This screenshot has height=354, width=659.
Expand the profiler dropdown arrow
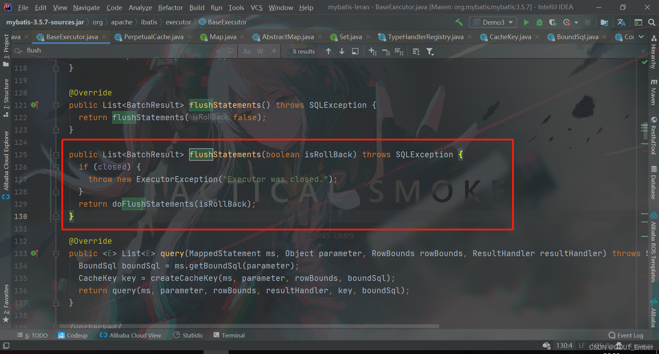pos(576,23)
